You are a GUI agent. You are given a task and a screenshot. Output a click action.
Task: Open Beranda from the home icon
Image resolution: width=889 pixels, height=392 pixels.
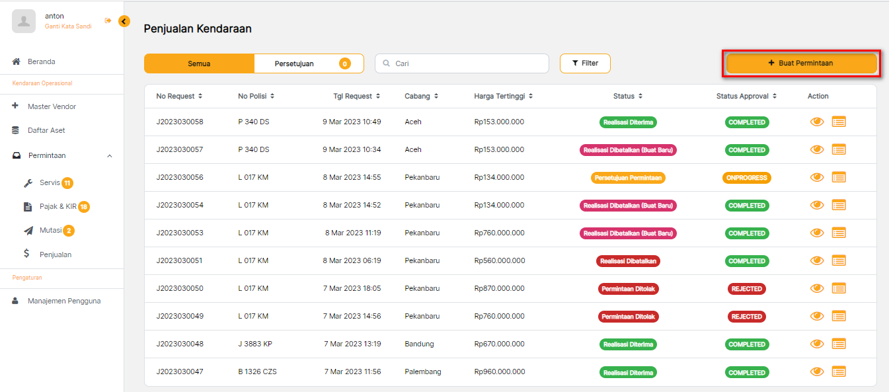pos(17,61)
